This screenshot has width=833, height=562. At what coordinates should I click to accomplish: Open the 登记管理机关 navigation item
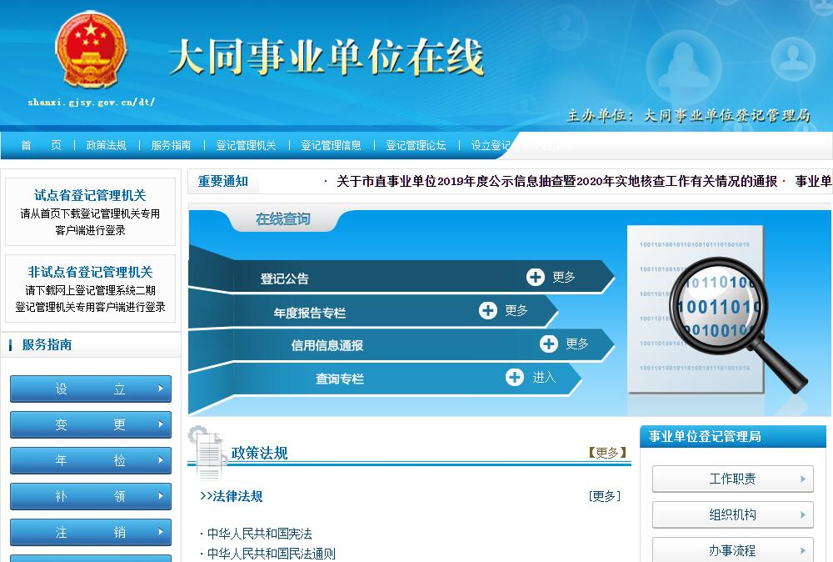pos(246,145)
